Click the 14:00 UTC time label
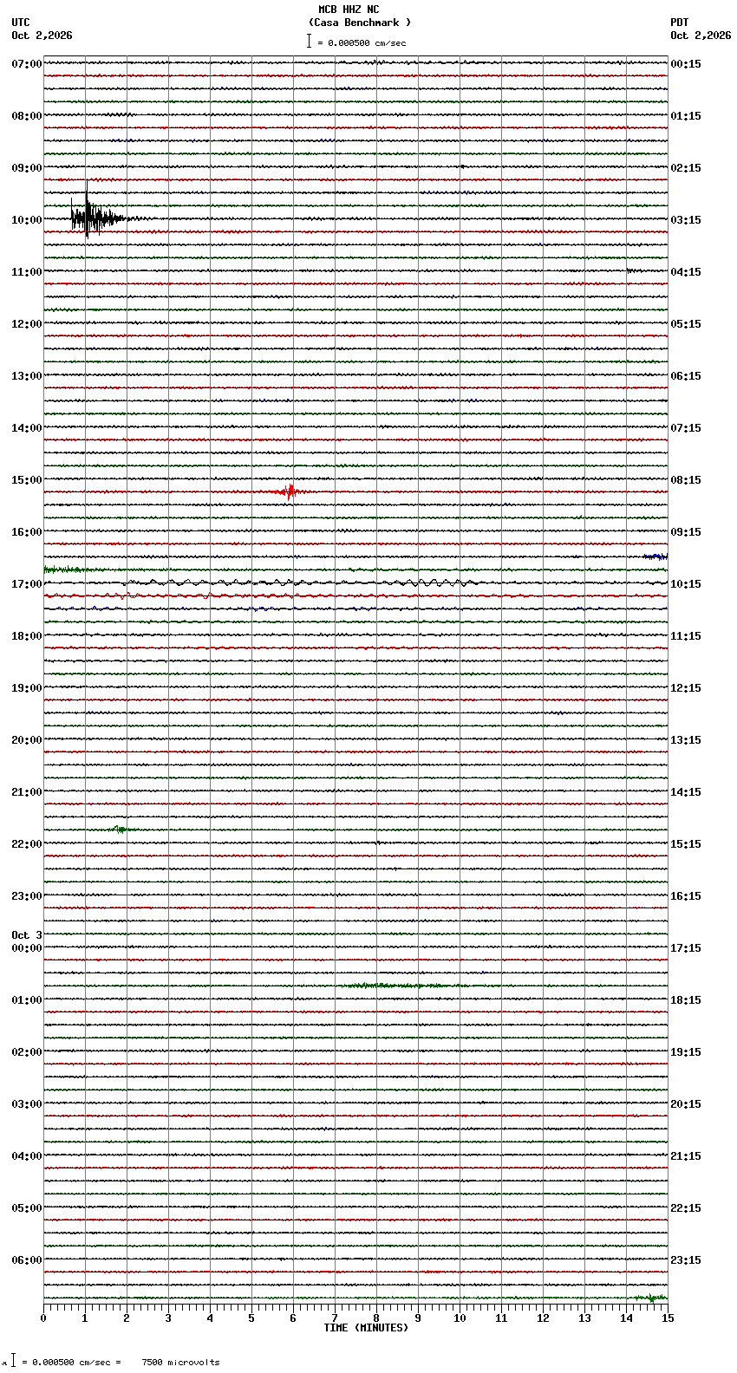Image resolution: width=737 pixels, height=1373 pixels. (x=27, y=428)
